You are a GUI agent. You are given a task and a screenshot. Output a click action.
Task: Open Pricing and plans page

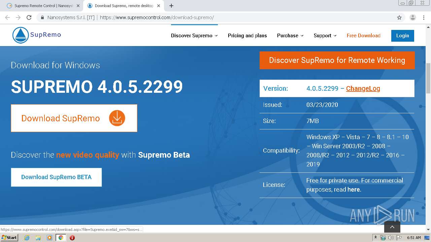[x=247, y=36]
